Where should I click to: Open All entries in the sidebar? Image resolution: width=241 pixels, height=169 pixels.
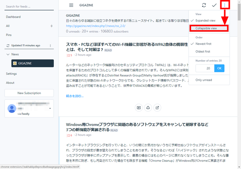(x=8, y=26)
